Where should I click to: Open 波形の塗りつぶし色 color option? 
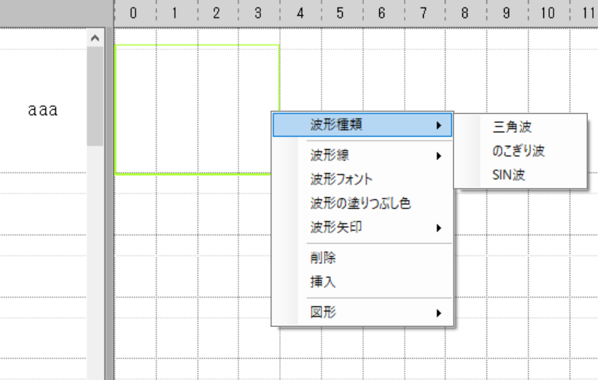360,203
